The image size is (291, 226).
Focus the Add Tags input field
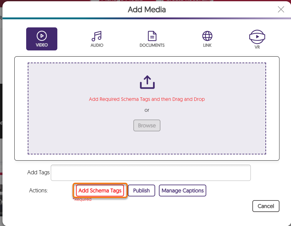(x=150, y=173)
